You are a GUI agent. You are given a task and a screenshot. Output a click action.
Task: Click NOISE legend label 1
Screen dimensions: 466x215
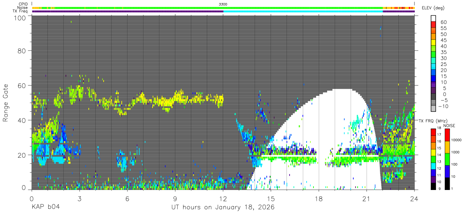coord(452,189)
